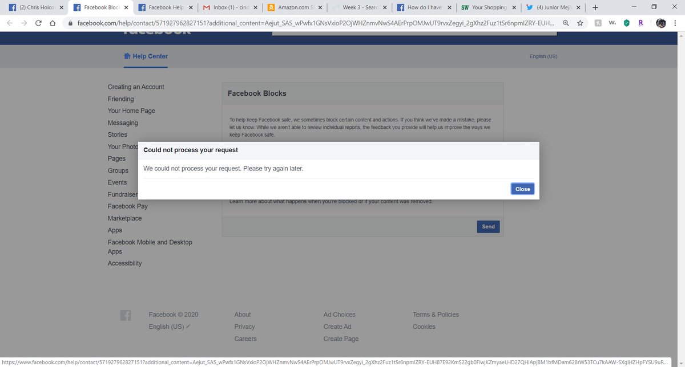This screenshot has height=367, width=685.
Task: View site lock info in address bar
Action: pyautogui.click(x=70, y=23)
